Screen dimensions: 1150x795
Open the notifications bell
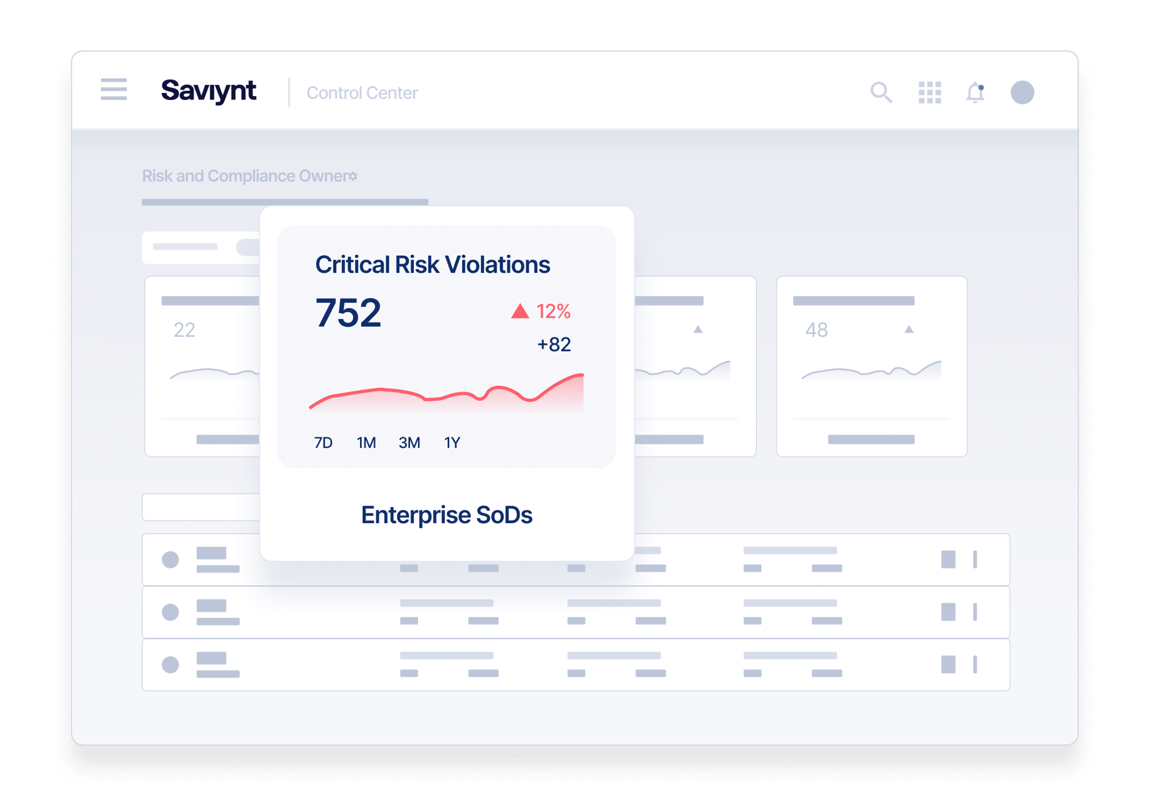click(x=975, y=92)
